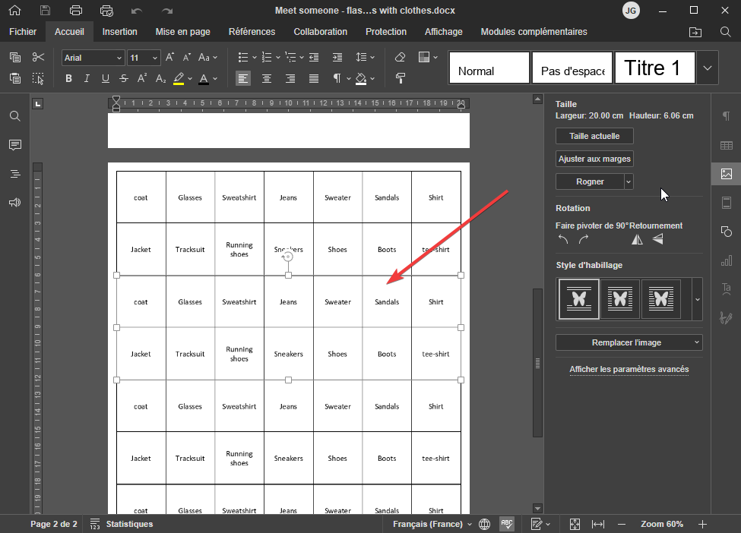Click the Clear style eraser icon
The width and height of the screenshot is (741, 533).
[x=401, y=57]
